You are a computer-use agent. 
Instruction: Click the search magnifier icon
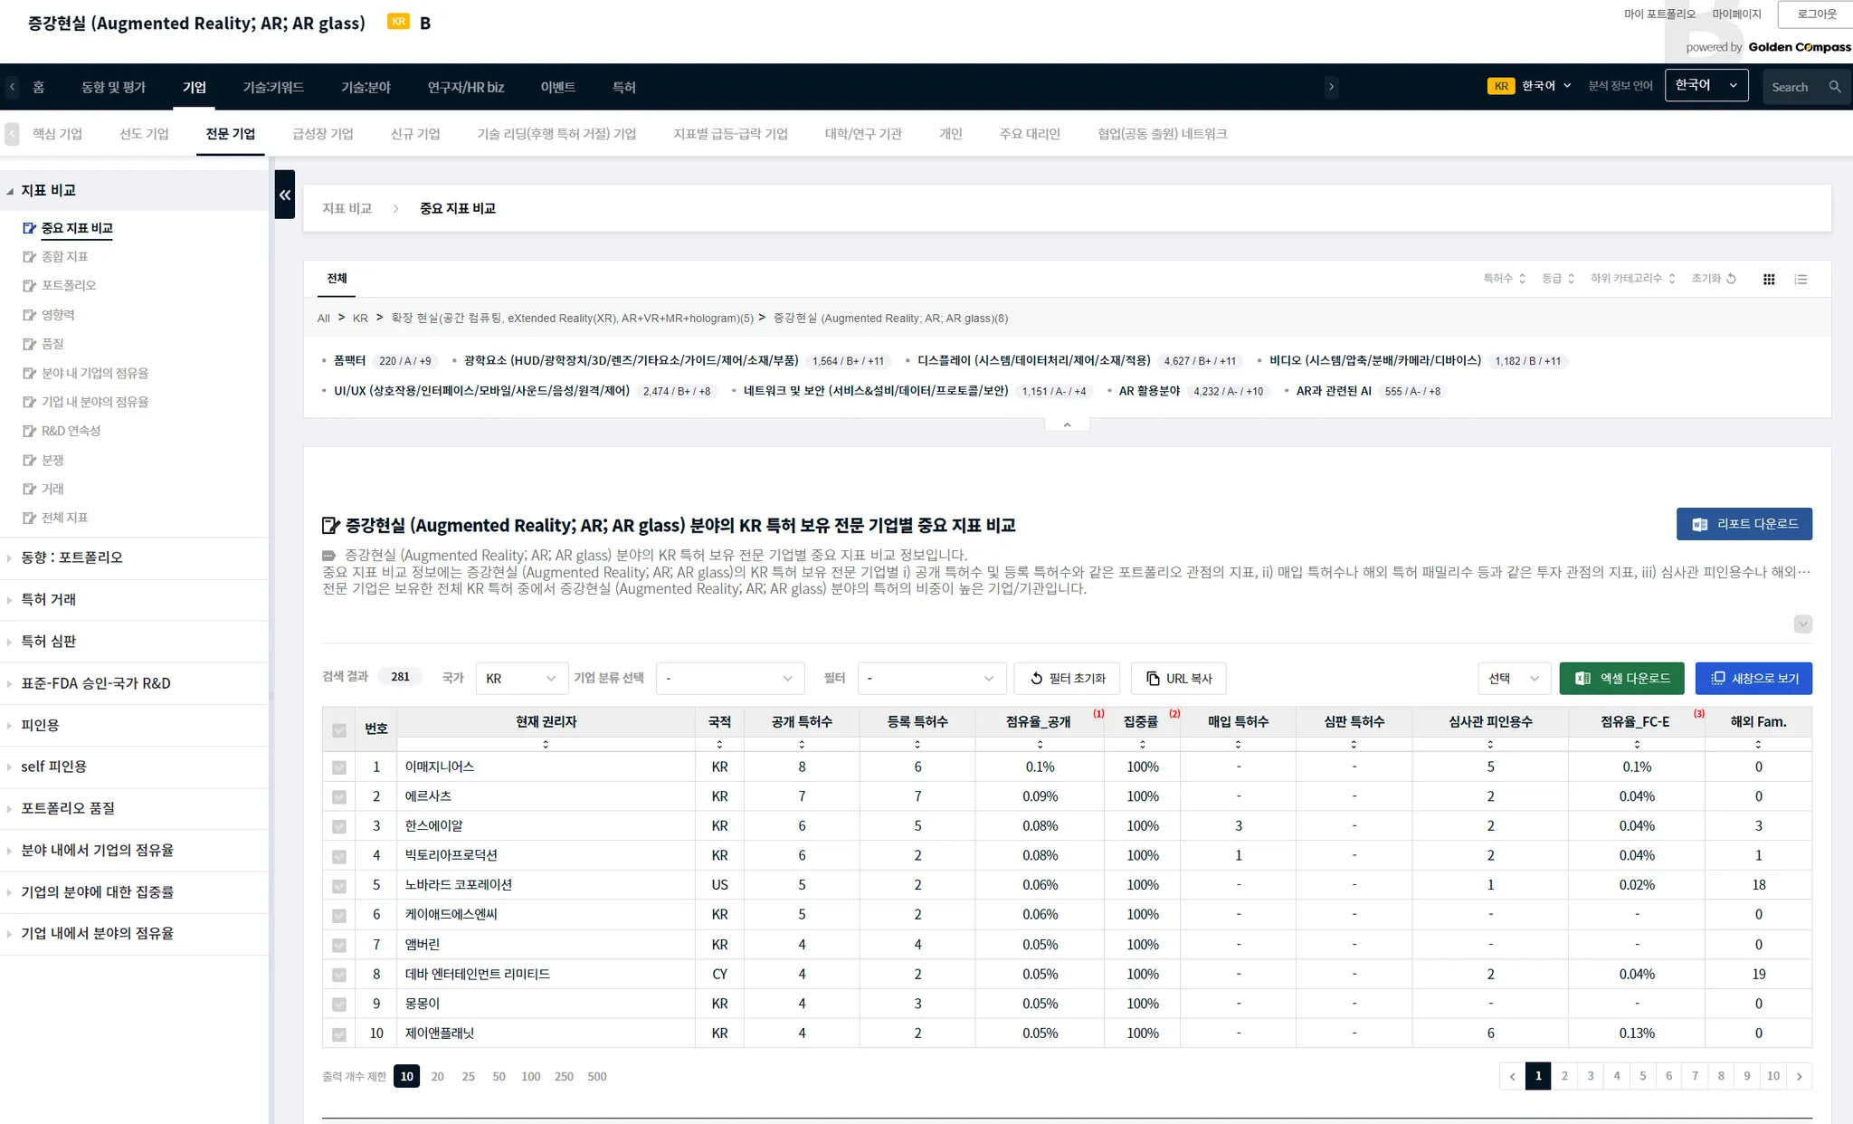tap(1834, 88)
